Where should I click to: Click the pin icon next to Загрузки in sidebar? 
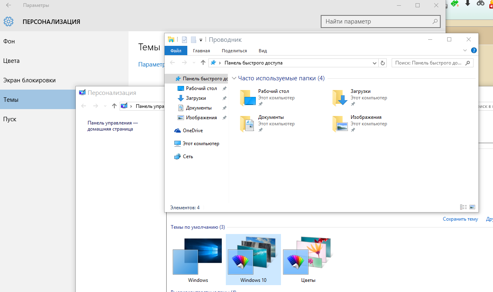point(225,98)
